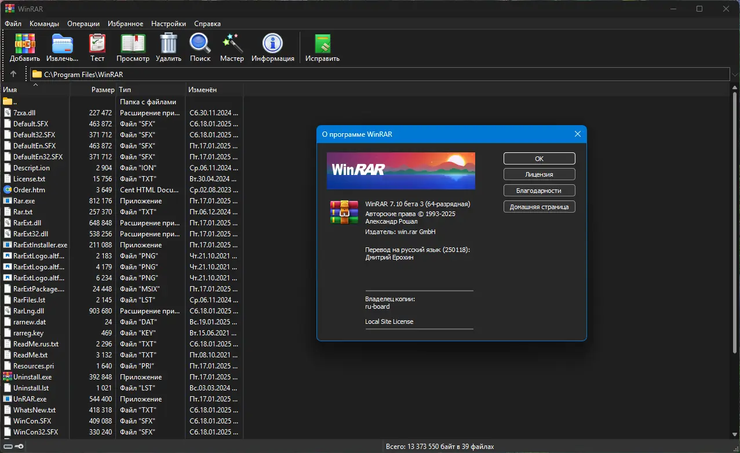
Task: Select the DefaultEn32.SFX file
Action: (x=38, y=156)
